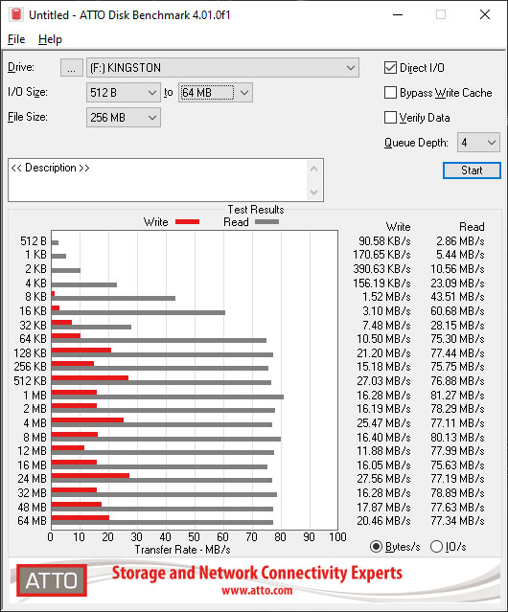
Task: Click the ATTO logo in the banner
Action: click(x=52, y=580)
